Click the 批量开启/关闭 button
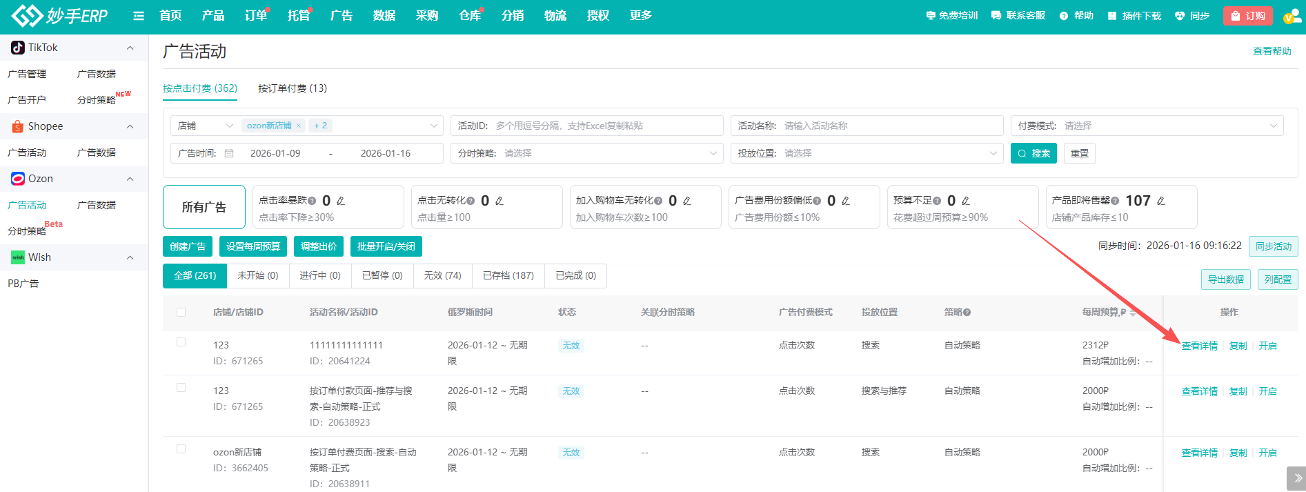1306x492 pixels. 386,246
